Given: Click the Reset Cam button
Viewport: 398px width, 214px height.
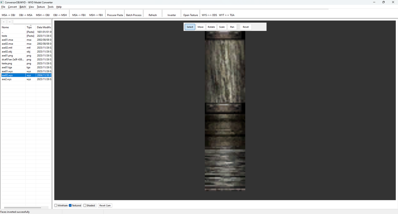Looking at the screenshot, I should (105, 206).
